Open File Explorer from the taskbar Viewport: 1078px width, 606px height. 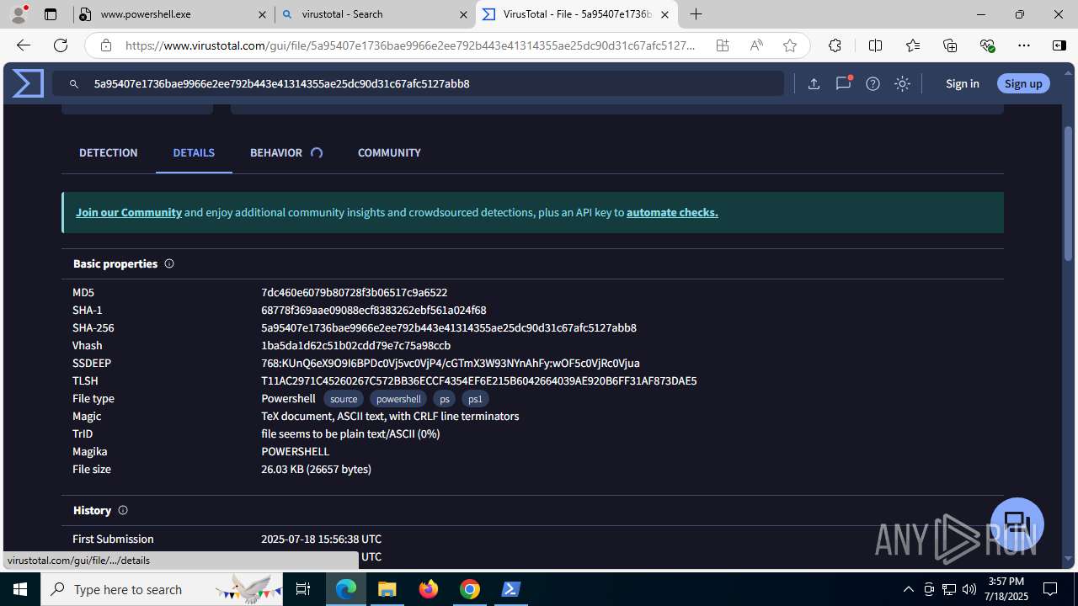[x=387, y=589]
